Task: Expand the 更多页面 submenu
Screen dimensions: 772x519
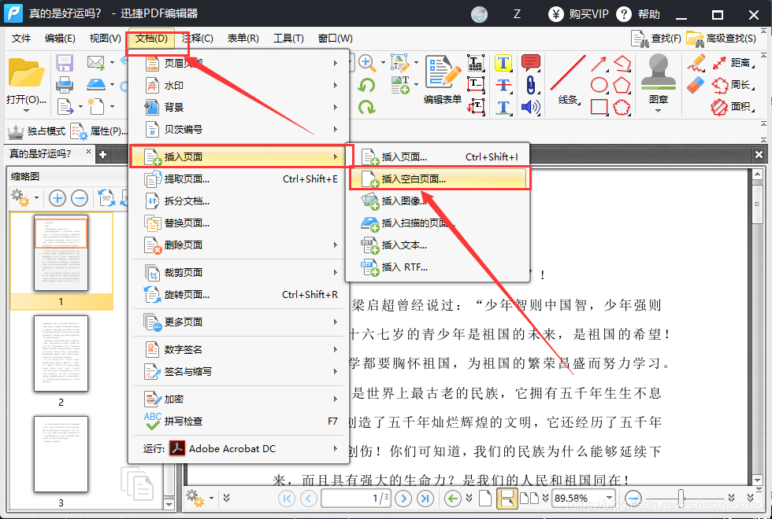Action: pyautogui.click(x=239, y=322)
